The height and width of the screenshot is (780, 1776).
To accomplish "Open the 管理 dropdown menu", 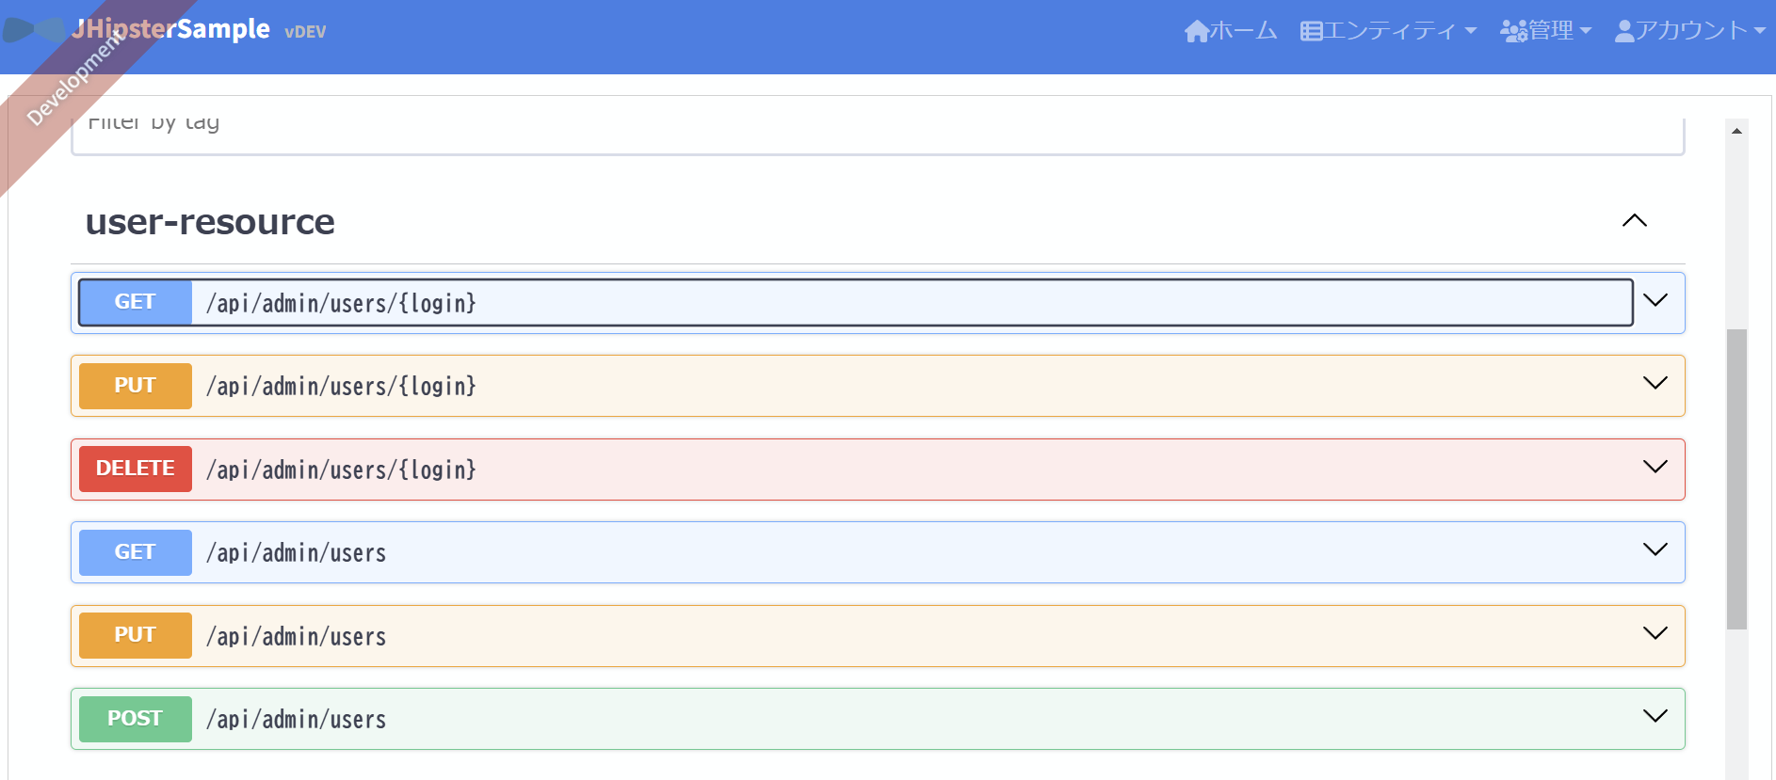I will (1545, 31).
